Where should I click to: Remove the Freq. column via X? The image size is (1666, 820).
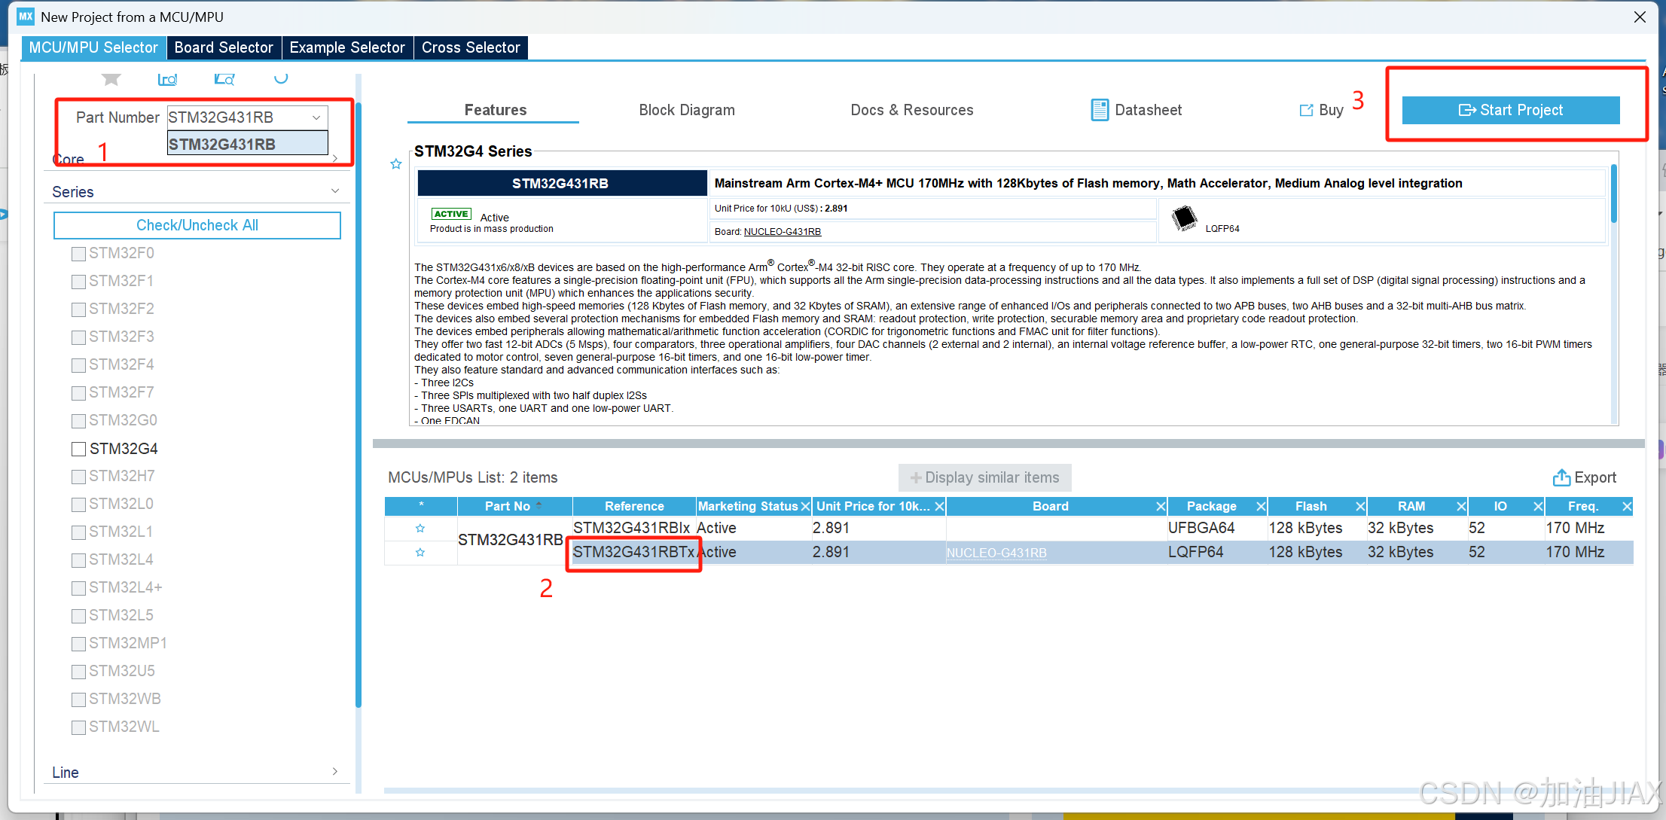(1627, 507)
